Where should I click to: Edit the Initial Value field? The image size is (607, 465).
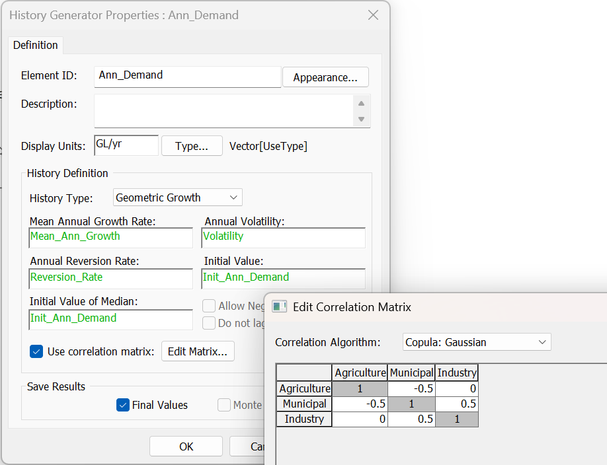tap(284, 279)
